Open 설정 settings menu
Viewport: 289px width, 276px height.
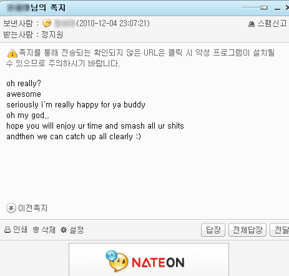(77, 230)
